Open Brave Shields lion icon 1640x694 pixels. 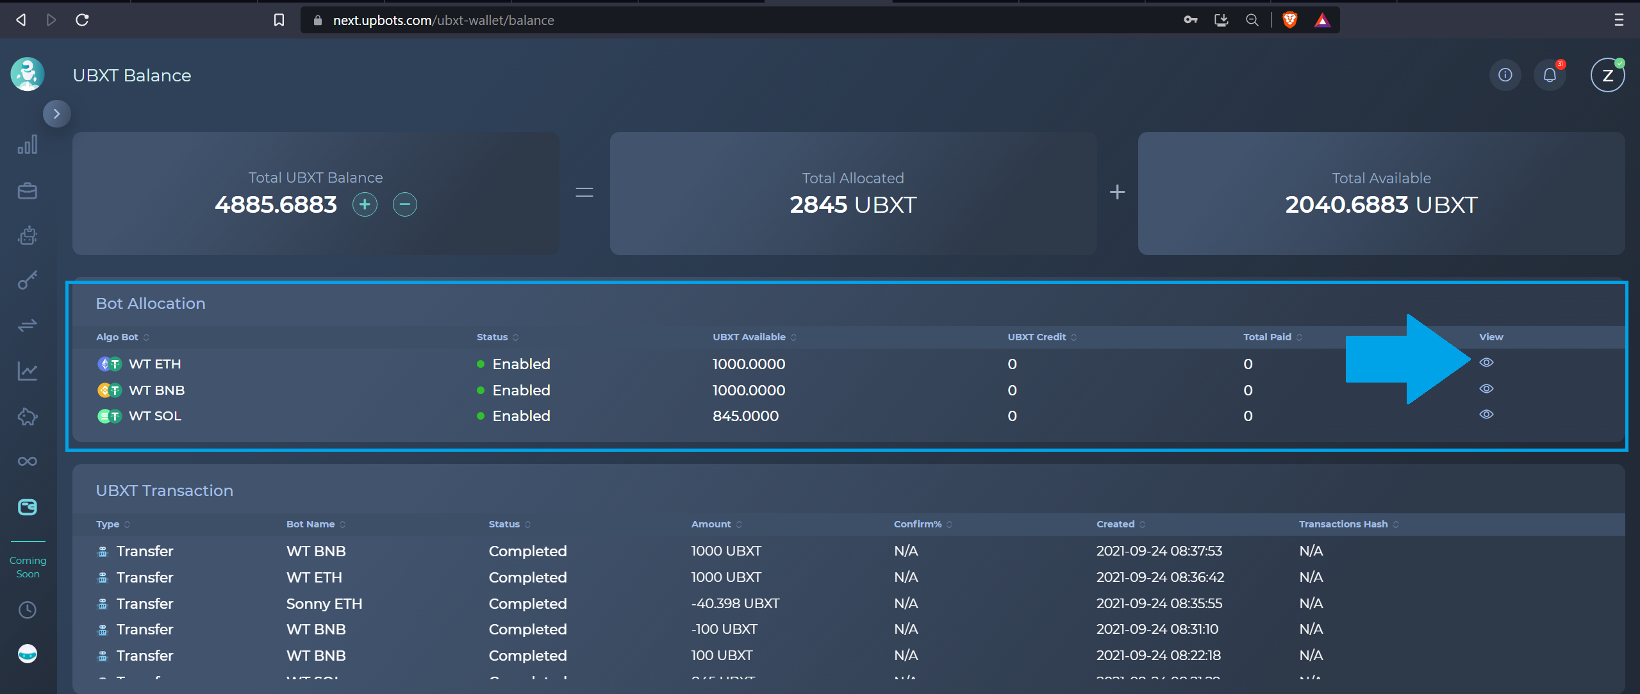[1289, 20]
